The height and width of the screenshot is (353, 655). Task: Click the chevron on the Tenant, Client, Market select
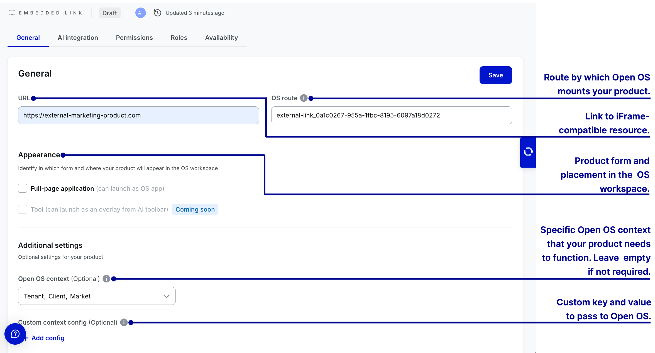coord(167,296)
